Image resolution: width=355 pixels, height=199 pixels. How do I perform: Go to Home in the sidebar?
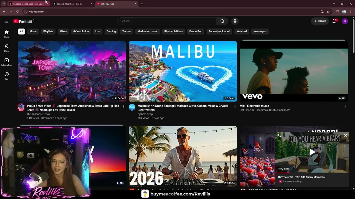7,34
